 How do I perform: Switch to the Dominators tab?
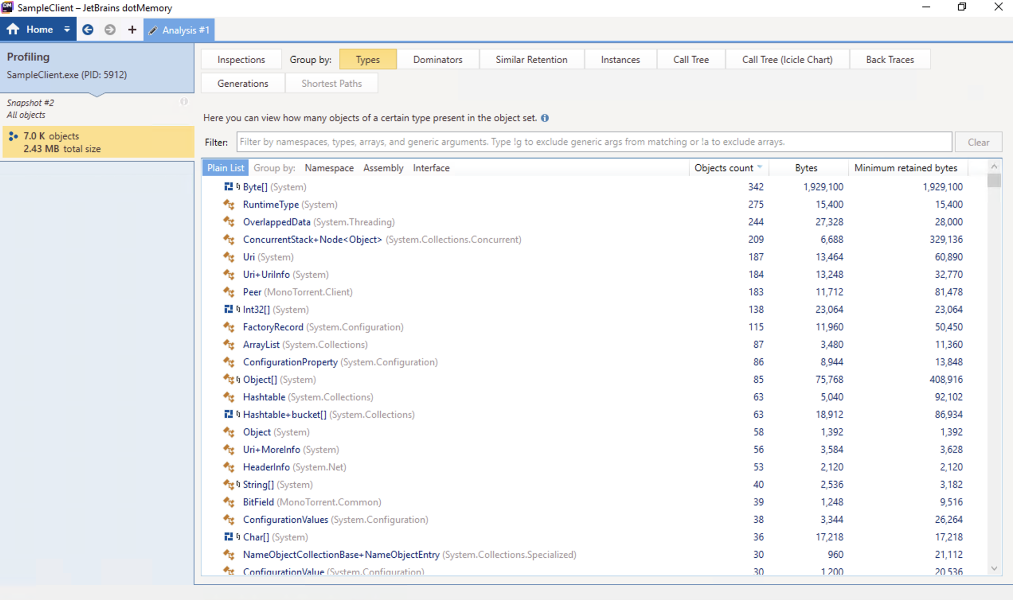click(437, 59)
